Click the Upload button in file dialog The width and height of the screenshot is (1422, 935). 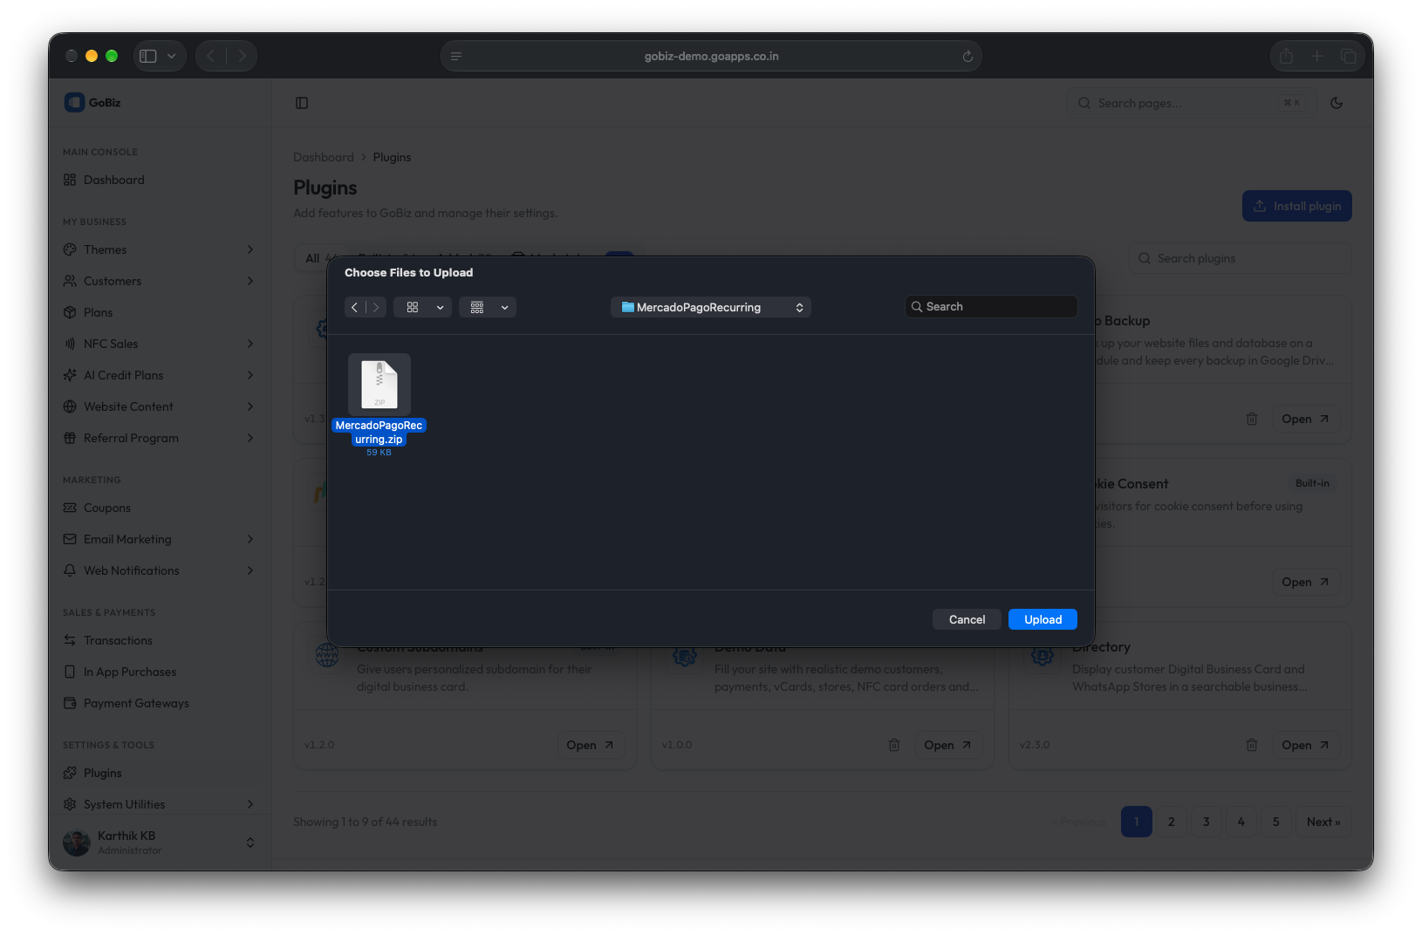click(x=1043, y=619)
